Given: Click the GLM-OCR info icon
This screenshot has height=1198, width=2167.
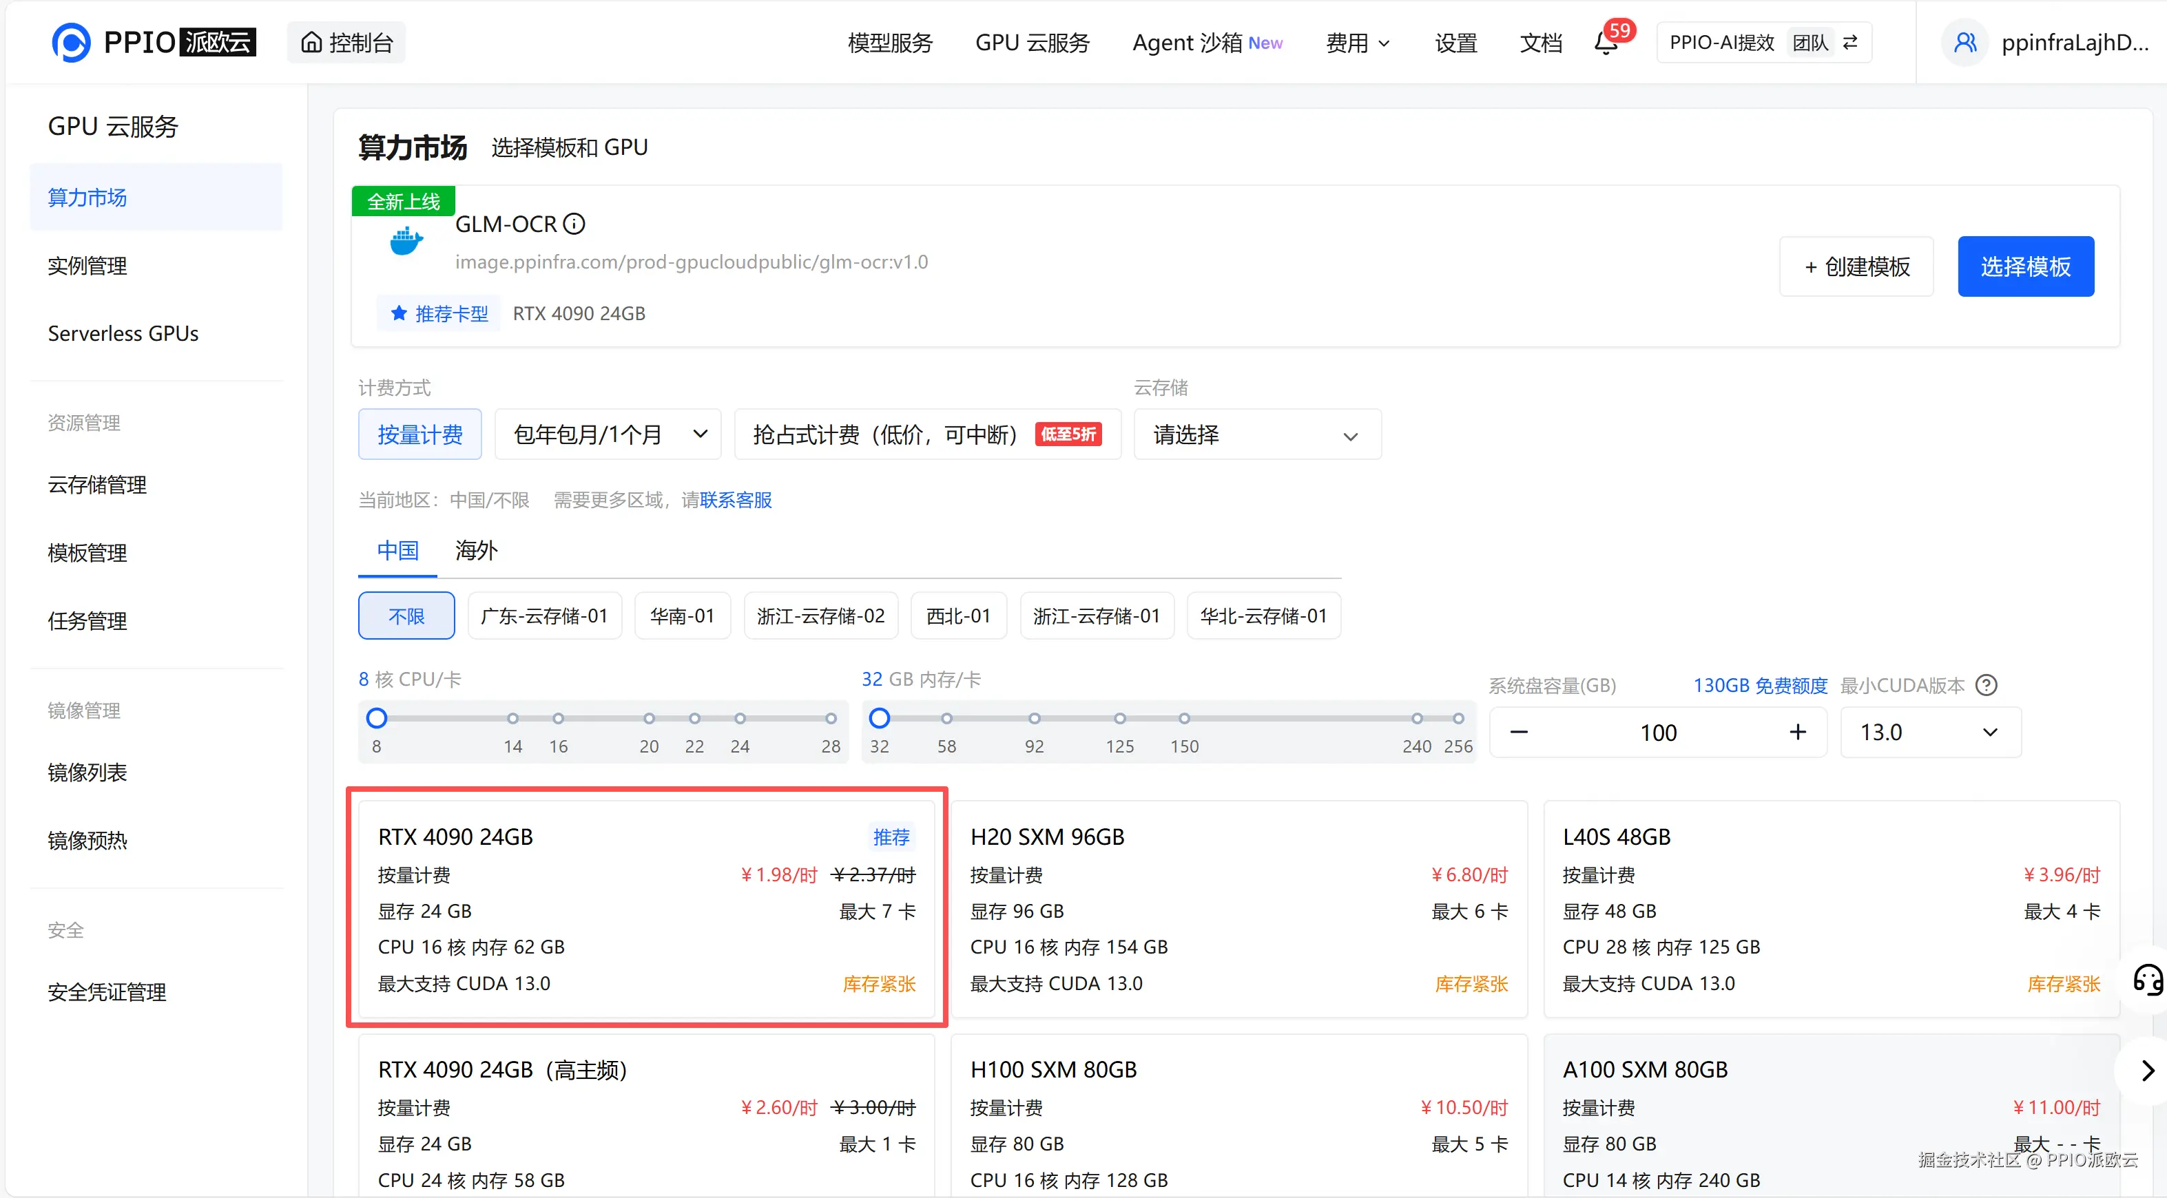Looking at the screenshot, I should [574, 224].
